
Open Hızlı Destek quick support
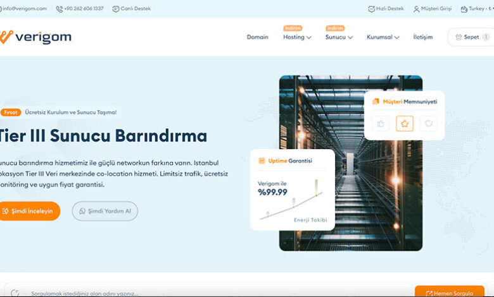386,9
